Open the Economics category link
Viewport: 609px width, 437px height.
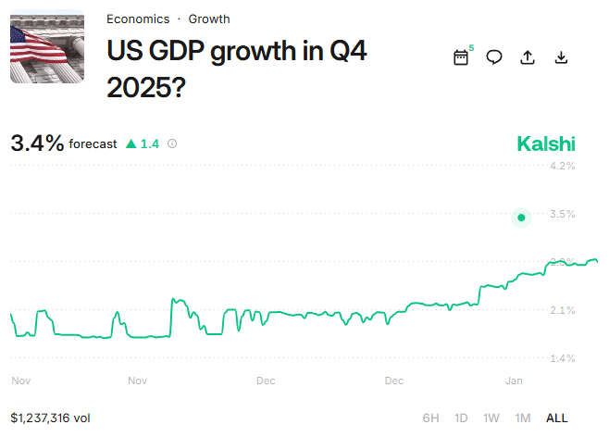138,19
